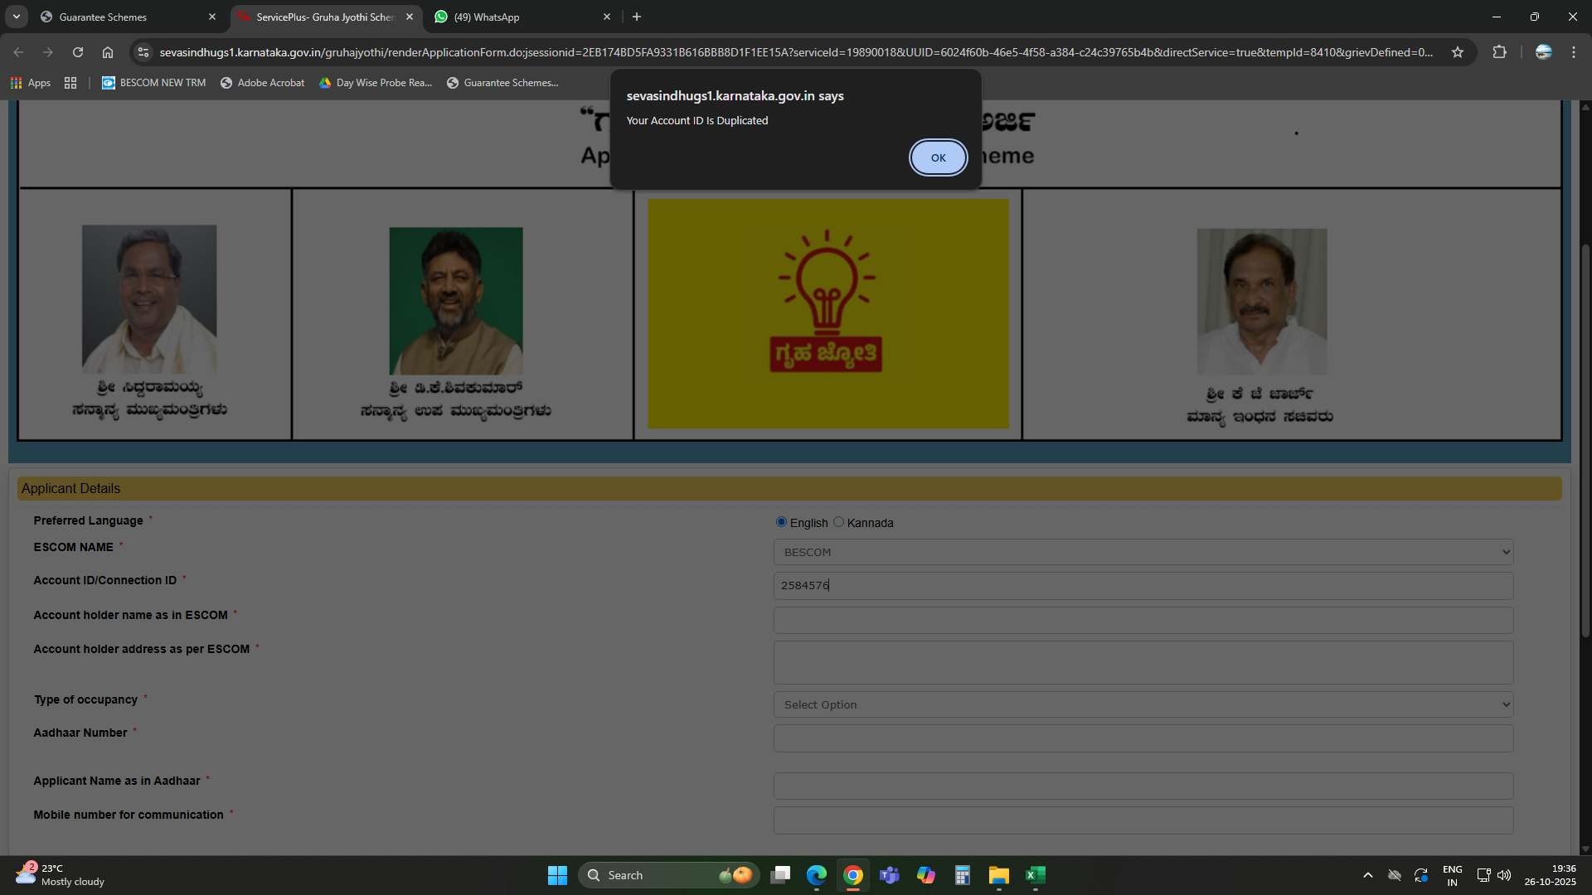Open the Type of occupancy dropdown
The image size is (1592, 895).
pyautogui.click(x=1143, y=704)
